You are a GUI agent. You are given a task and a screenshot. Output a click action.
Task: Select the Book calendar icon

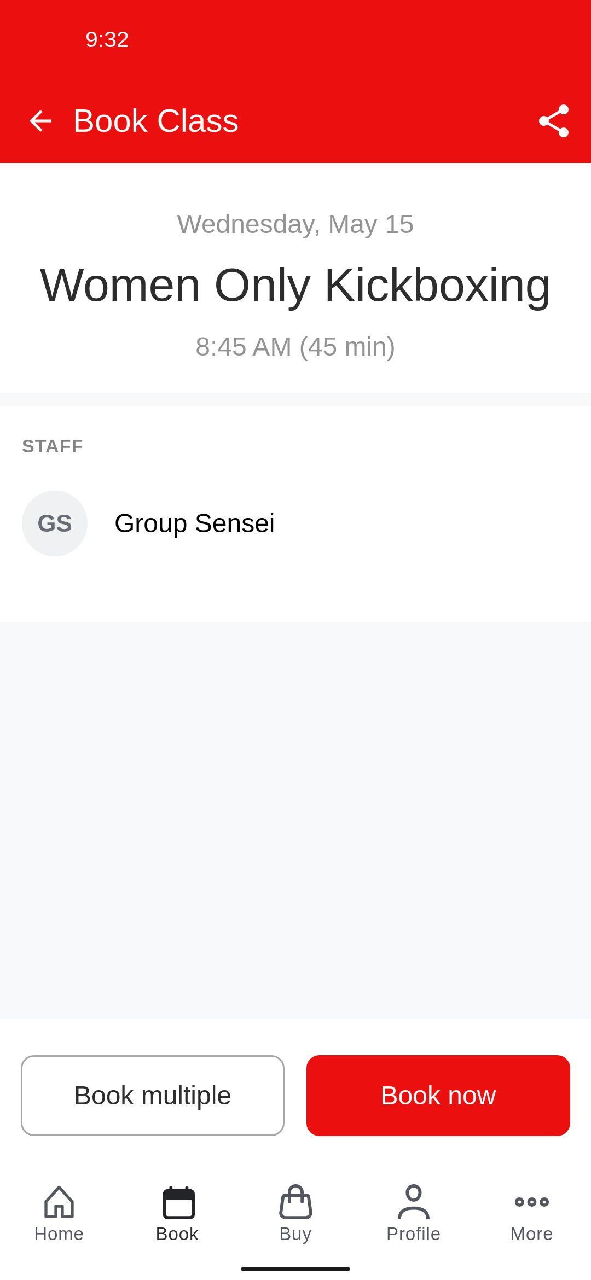tap(178, 1202)
